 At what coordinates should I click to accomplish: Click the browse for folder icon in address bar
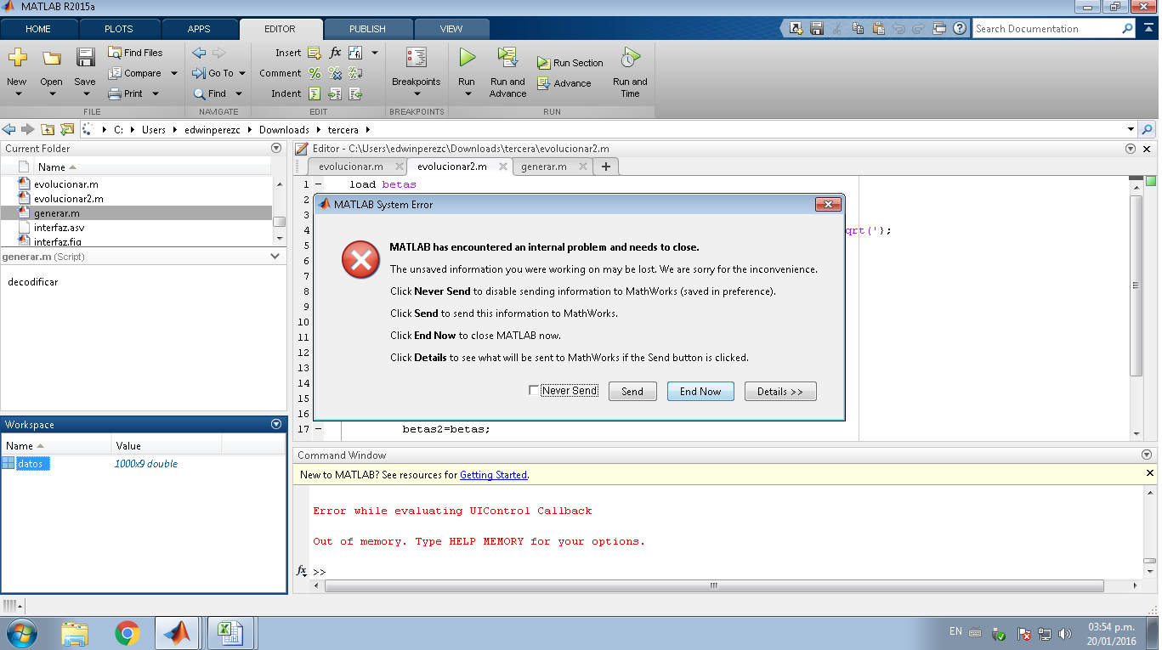66,129
